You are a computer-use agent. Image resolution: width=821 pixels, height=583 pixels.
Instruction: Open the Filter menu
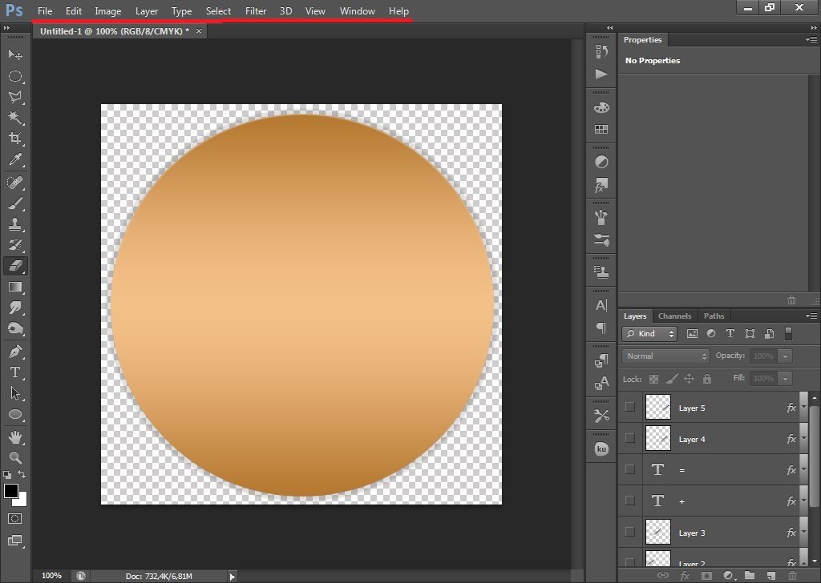256,11
